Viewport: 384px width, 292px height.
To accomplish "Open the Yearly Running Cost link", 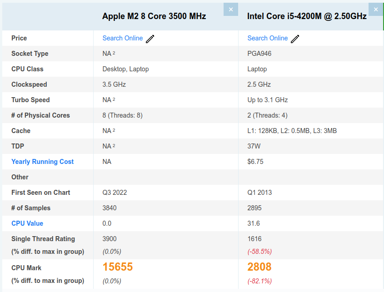I will pyautogui.click(x=42, y=162).
